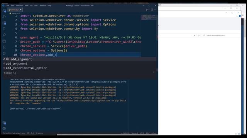247x138 pixels.
Task: Open the Terminal menu
Action: click(x=42, y=5)
